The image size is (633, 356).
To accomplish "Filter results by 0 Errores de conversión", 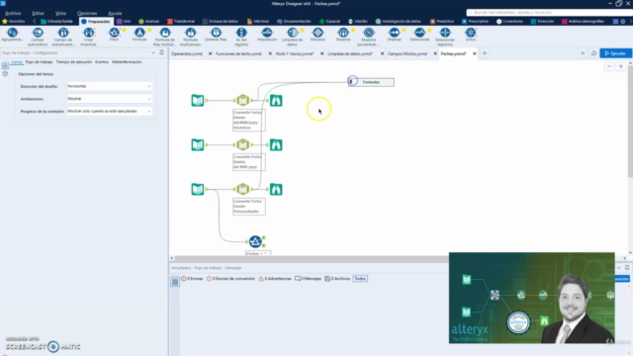I will click(x=230, y=279).
